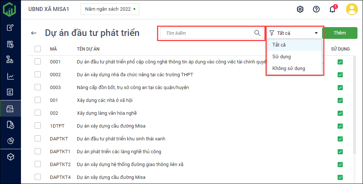Open the line chart sidebar icon
363x184 pixels.
click(11, 76)
